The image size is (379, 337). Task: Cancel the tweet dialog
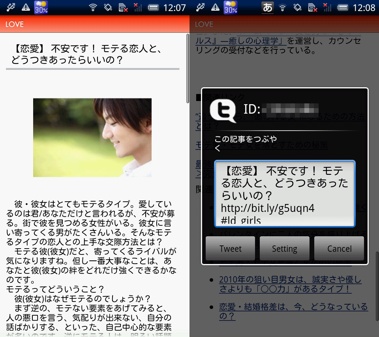(339, 248)
